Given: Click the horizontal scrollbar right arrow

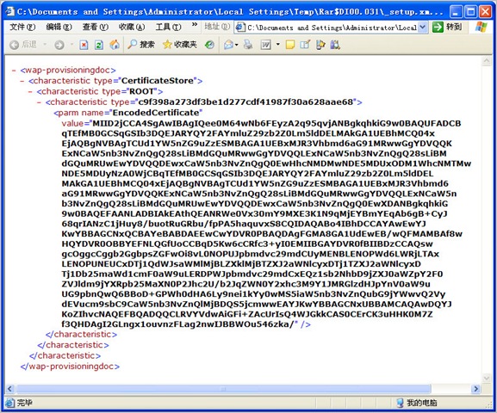Looking at the screenshot, I should [x=475, y=389].
